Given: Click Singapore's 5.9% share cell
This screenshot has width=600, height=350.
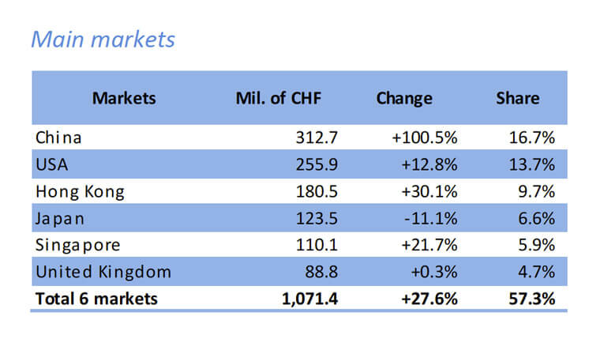Looking at the screenshot, I should (537, 245).
